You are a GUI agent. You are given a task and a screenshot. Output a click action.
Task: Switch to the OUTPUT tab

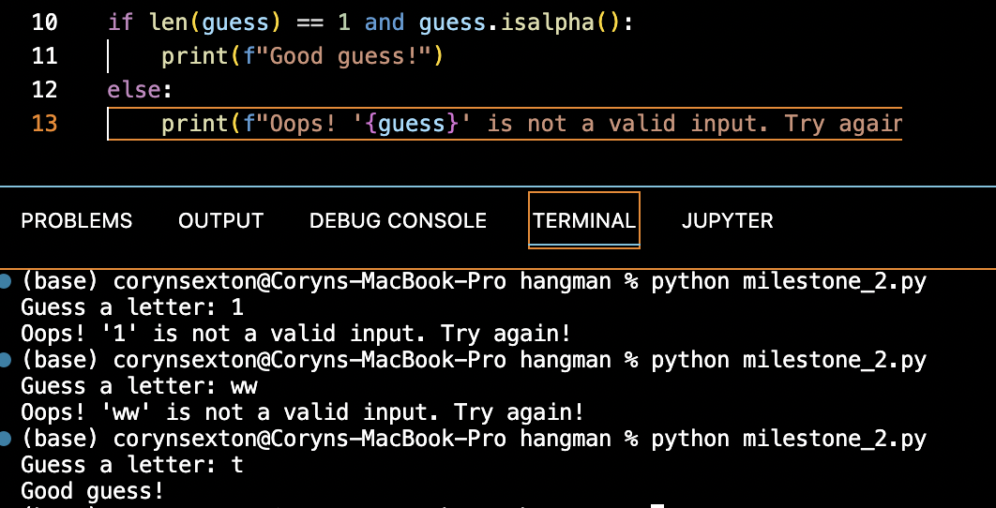pos(220,220)
